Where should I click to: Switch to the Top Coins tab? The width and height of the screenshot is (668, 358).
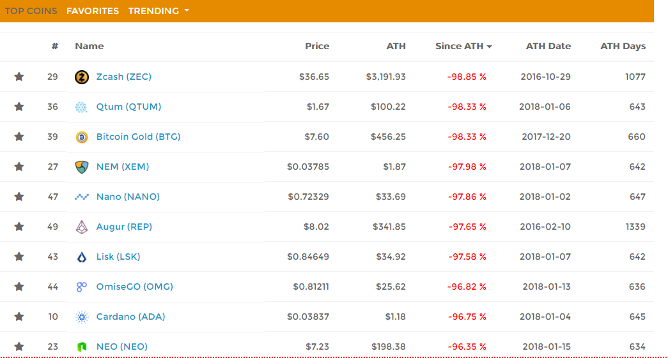pos(31,11)
